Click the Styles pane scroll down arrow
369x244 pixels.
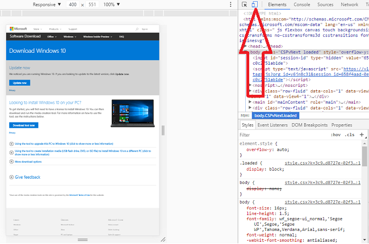364,240
